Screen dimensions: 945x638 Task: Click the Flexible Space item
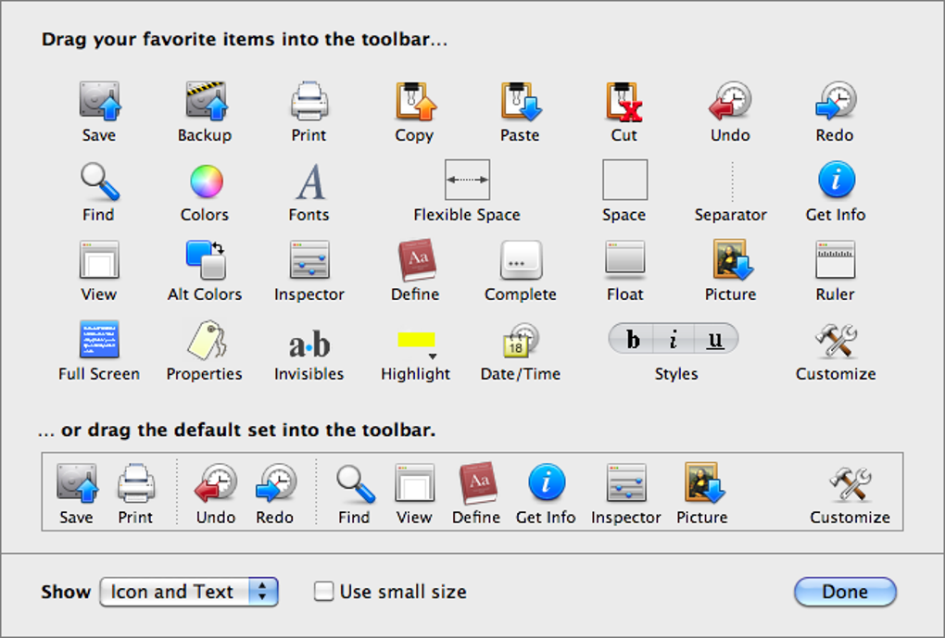[x=467, y=191]
